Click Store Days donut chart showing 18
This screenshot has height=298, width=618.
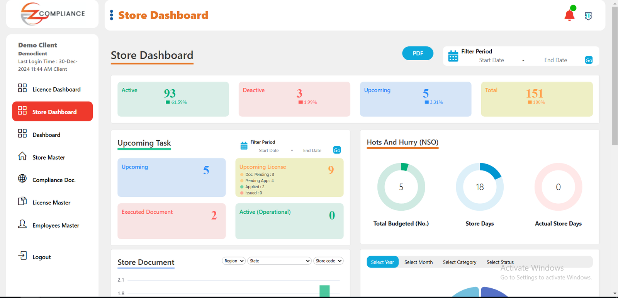coord(480,187)
